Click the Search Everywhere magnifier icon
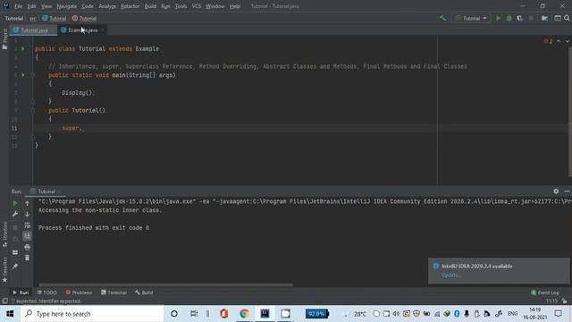Viewport: 572px width, 322px height. coord(567,18)
